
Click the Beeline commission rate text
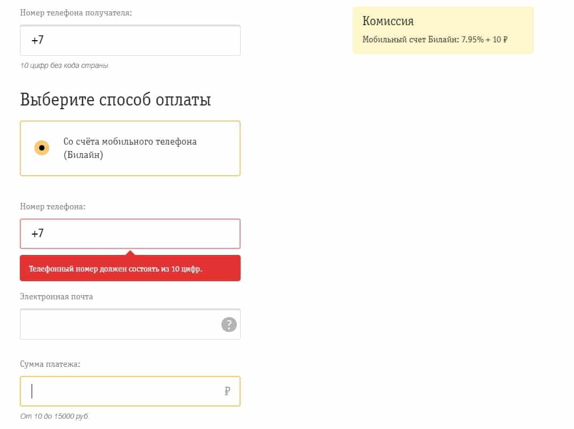435,40
